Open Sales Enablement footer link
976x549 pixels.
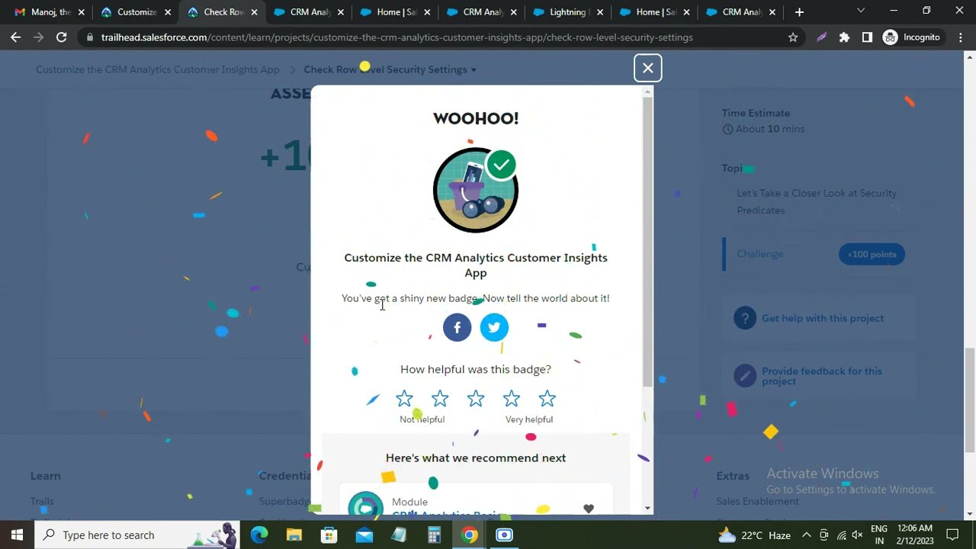[757, 501]
